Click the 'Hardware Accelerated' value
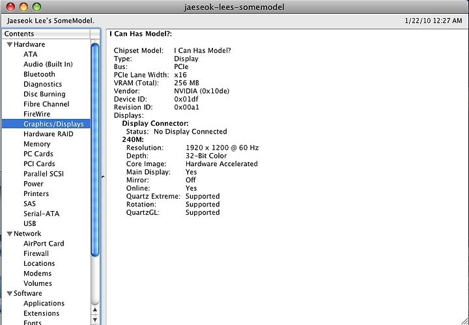Viewport: 469px width, 325px height. [221, 164]
